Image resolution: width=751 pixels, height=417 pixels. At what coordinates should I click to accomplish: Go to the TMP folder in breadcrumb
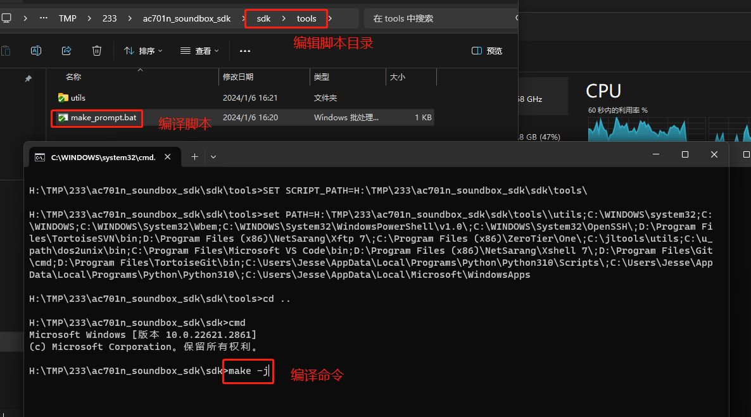(68, 18)
